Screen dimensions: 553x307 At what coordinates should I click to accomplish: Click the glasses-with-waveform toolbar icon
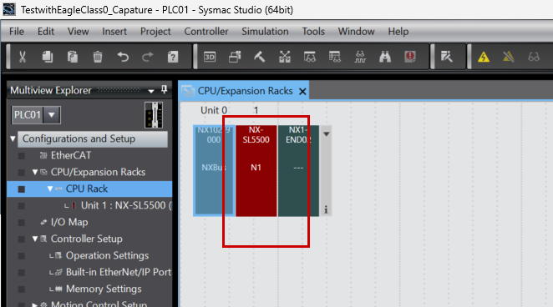coord(360,57)
